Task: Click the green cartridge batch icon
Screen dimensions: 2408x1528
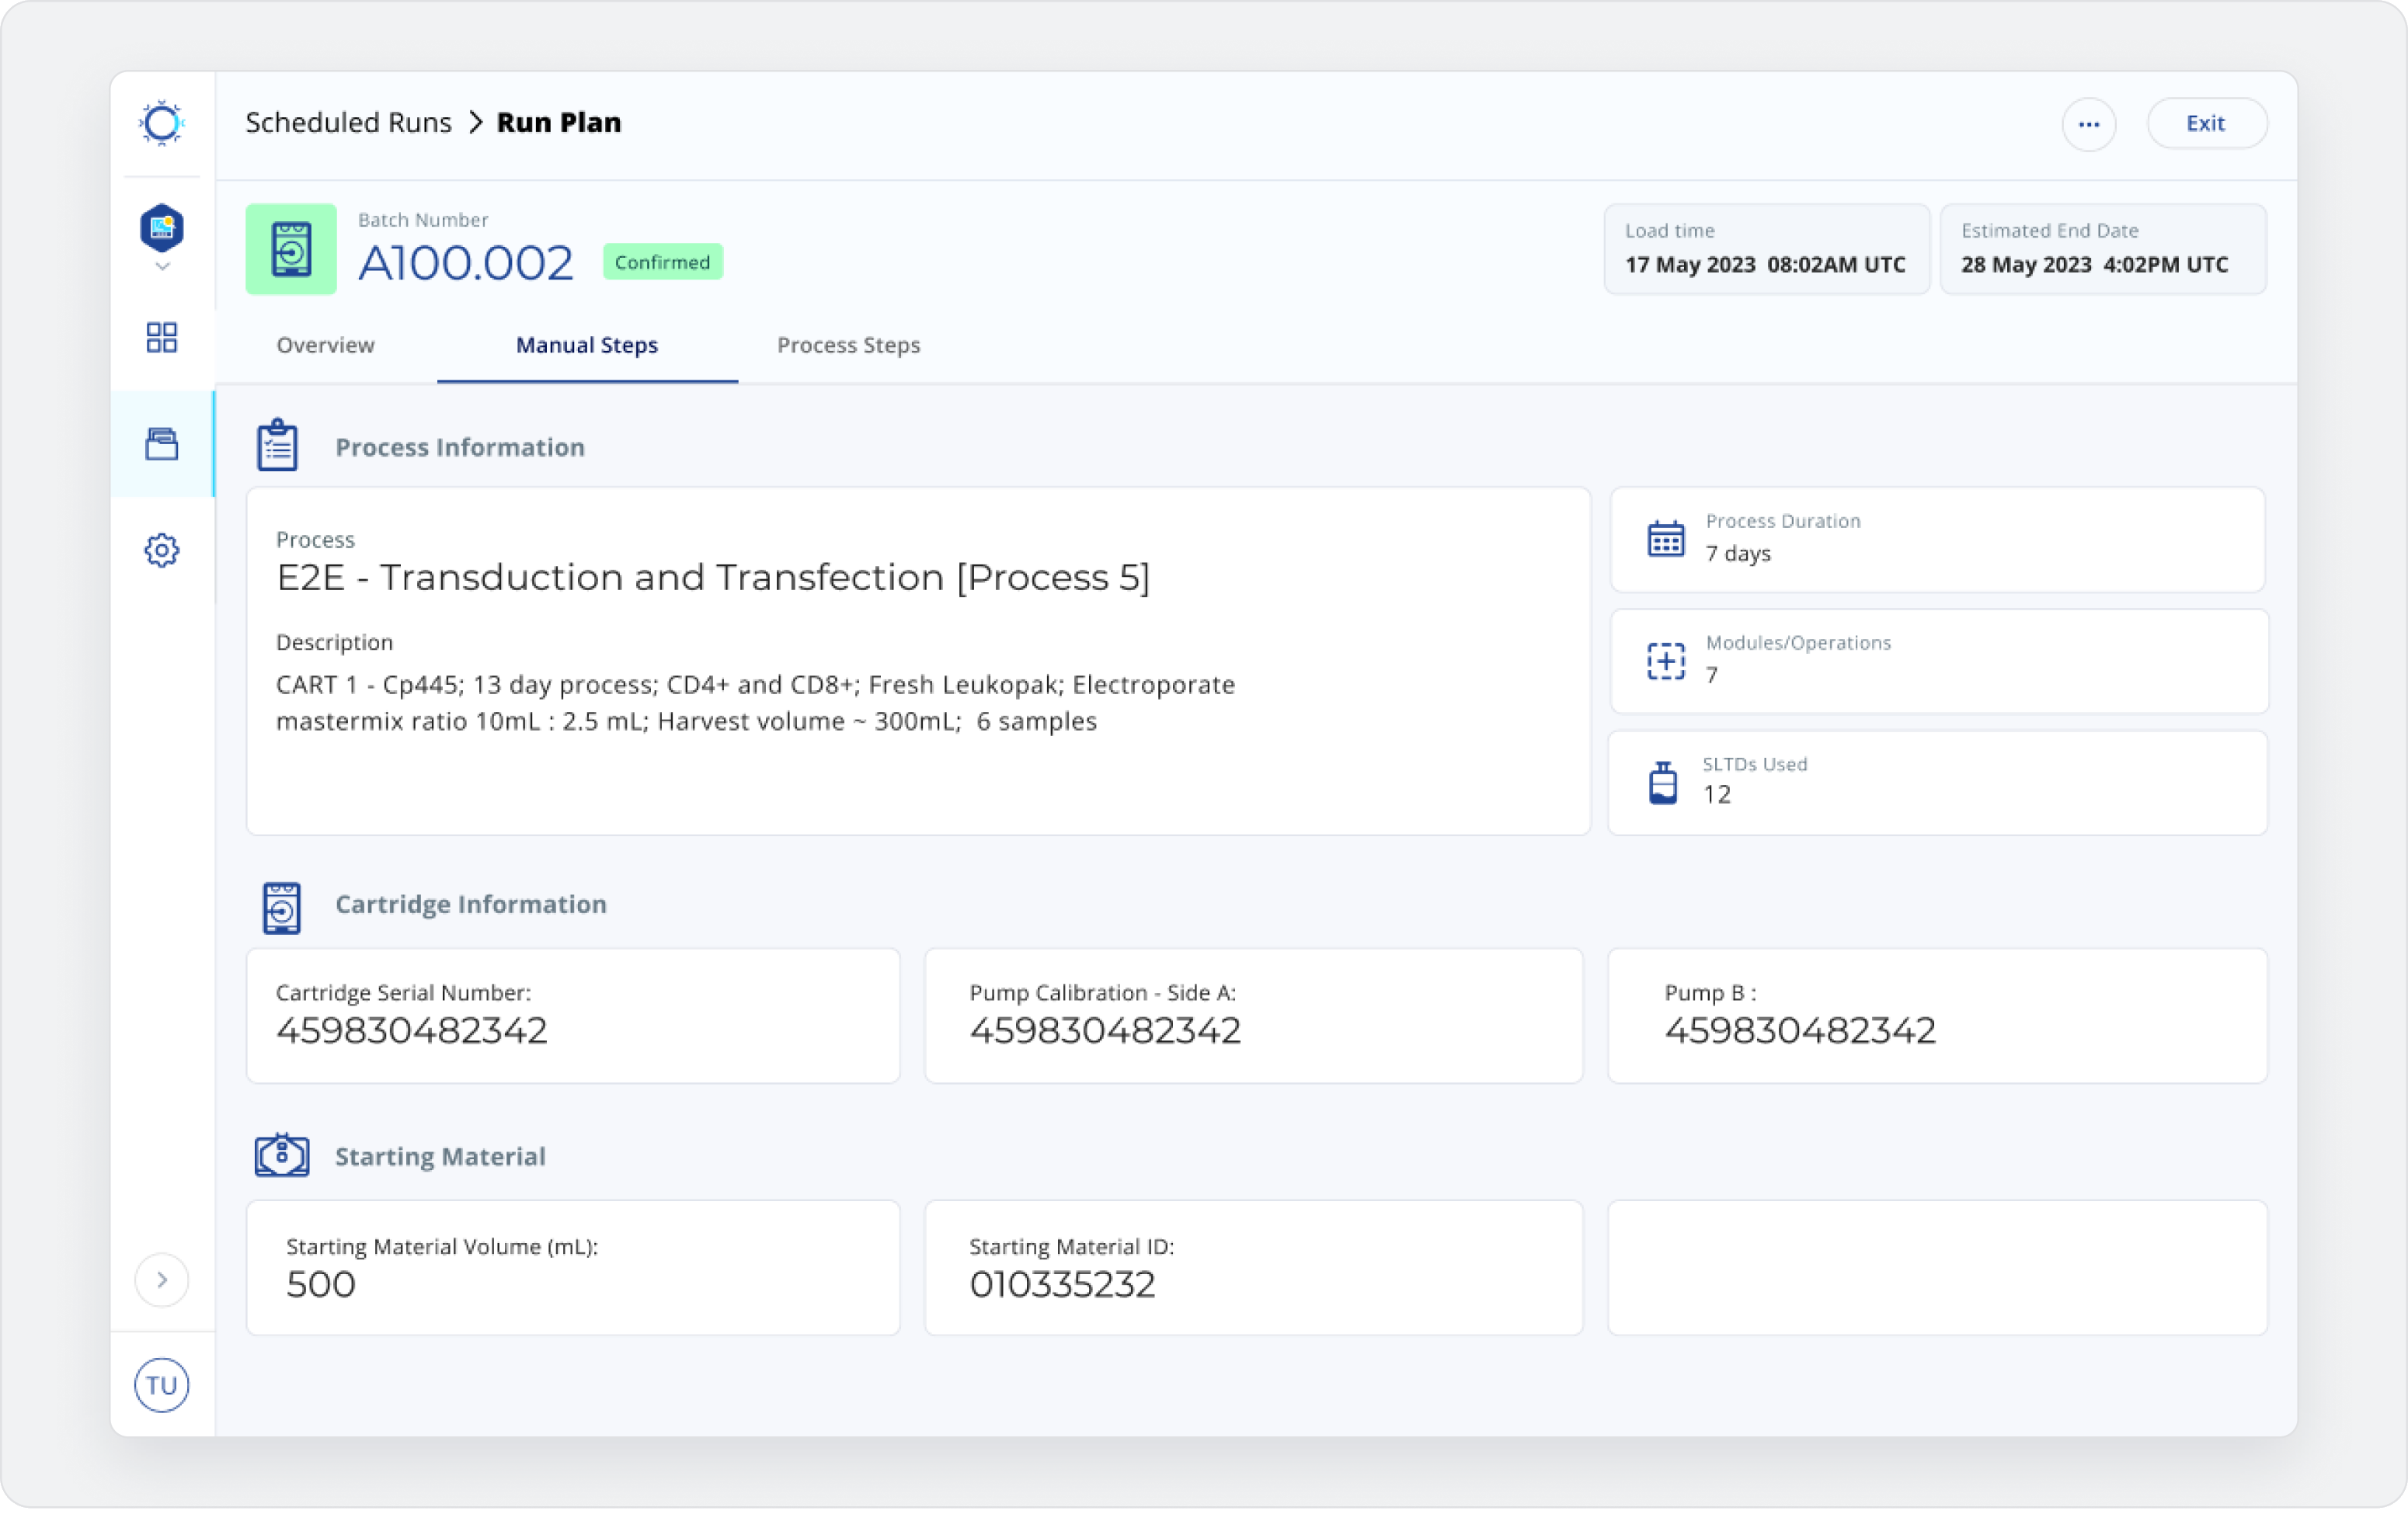Action: pyautogui.click(x=291, y=248)
